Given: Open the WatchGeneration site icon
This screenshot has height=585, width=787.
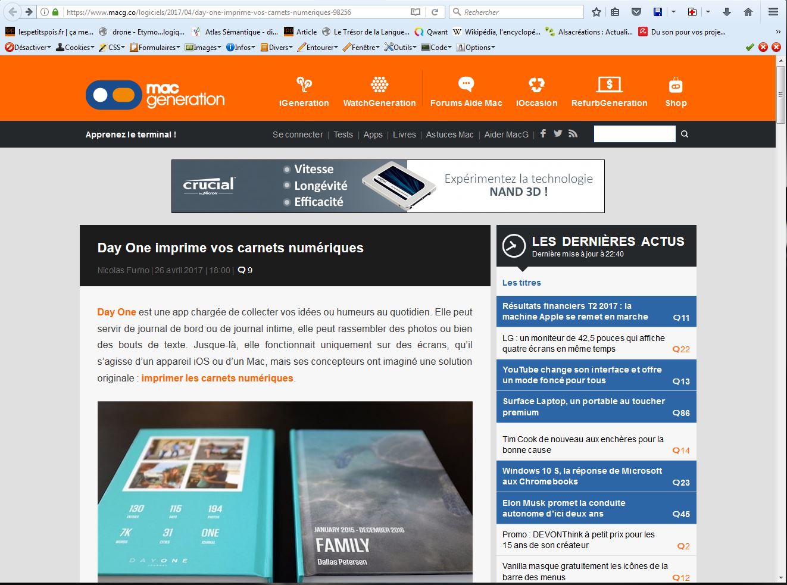Looking at the screenshot, I should pyautogui.click(x=379, y=85).
